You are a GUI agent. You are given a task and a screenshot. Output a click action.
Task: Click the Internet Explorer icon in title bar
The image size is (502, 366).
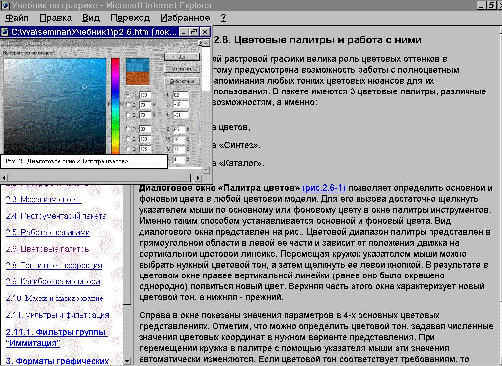click(5, 6)
